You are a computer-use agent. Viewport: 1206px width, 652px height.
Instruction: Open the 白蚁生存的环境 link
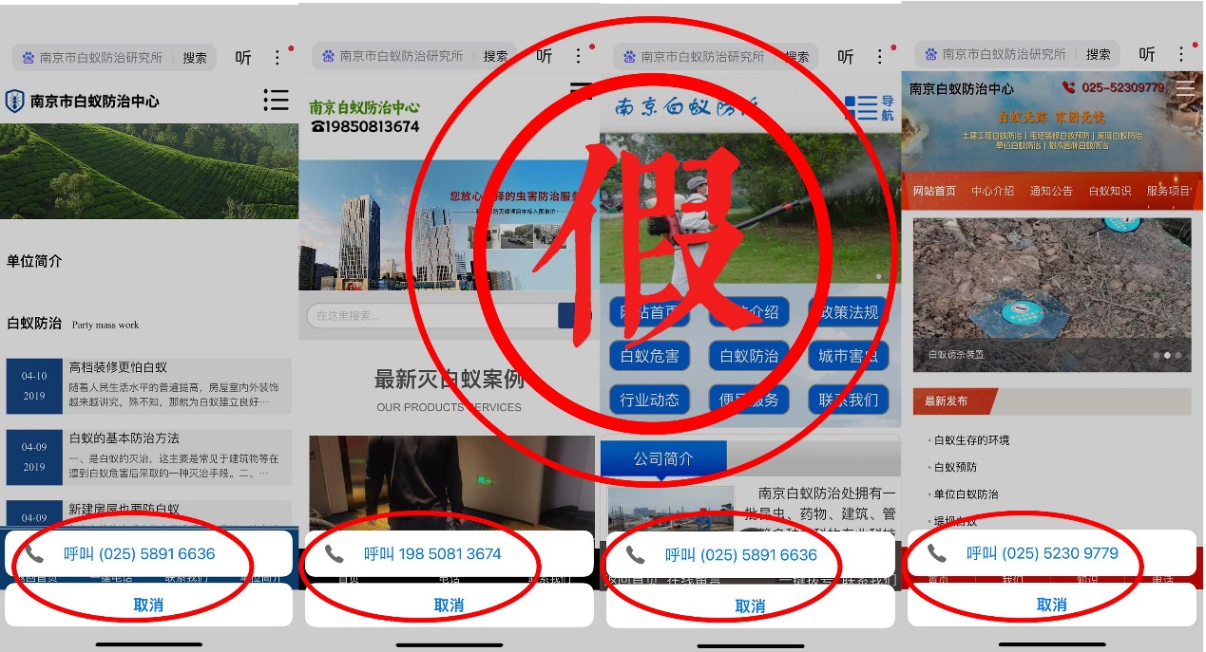tap(971, 440)
